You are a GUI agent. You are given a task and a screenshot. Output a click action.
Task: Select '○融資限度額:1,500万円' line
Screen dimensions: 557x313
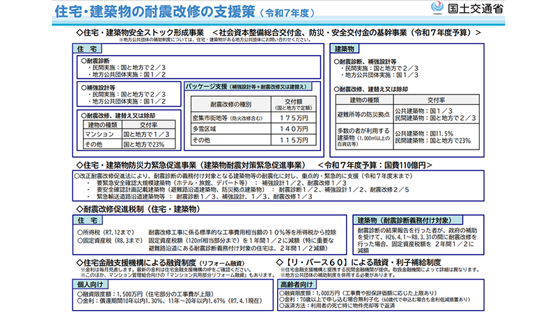click(x=146, y=294)
